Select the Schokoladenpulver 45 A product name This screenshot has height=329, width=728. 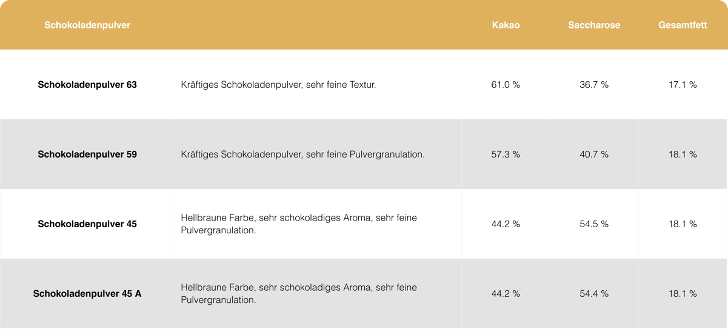click(87, 294)
